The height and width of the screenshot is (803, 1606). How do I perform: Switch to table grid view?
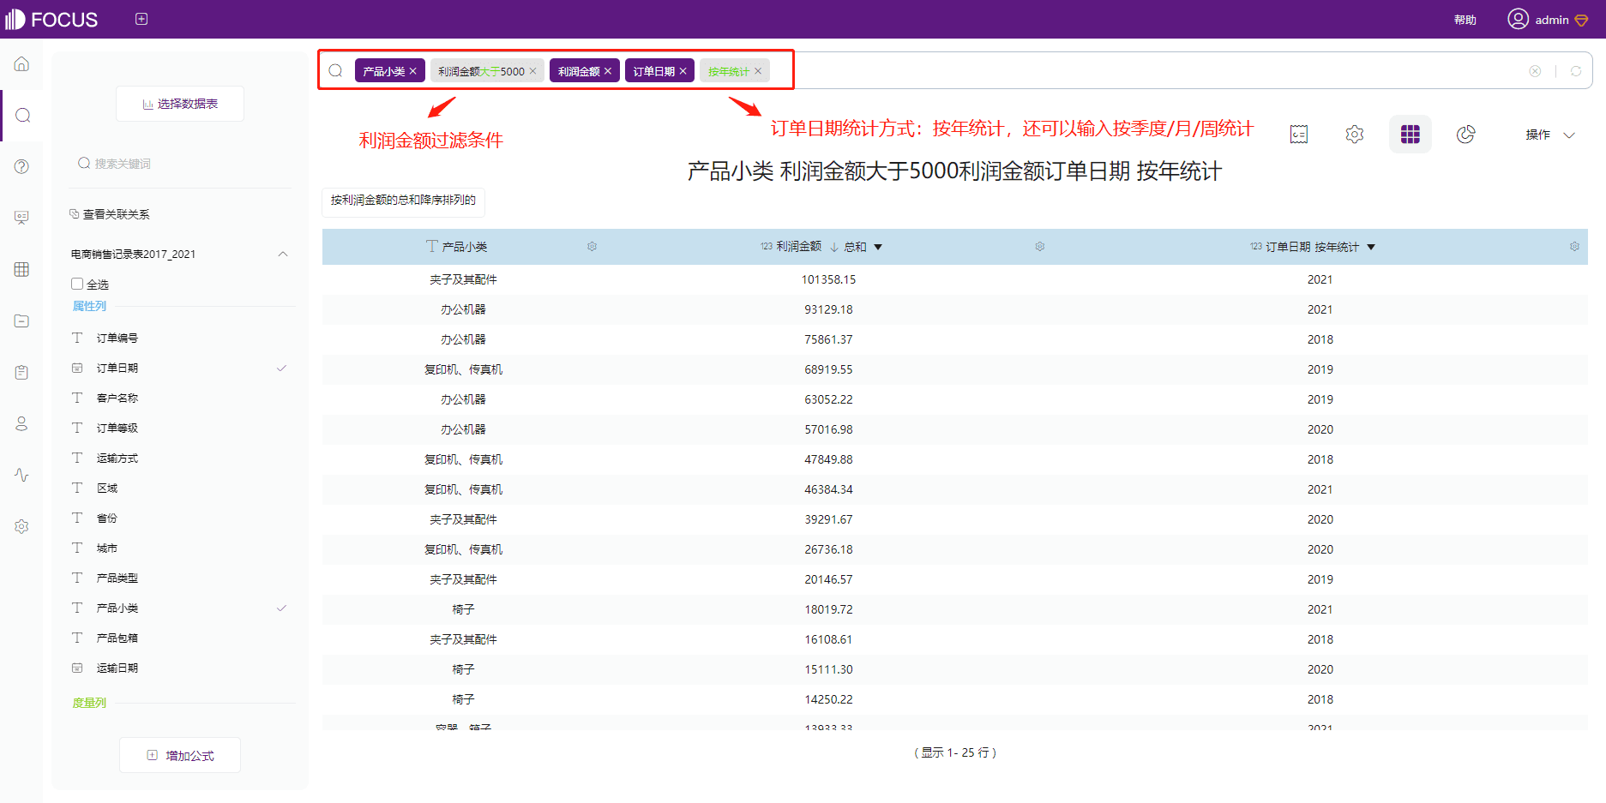click(x=1411, y=135)
